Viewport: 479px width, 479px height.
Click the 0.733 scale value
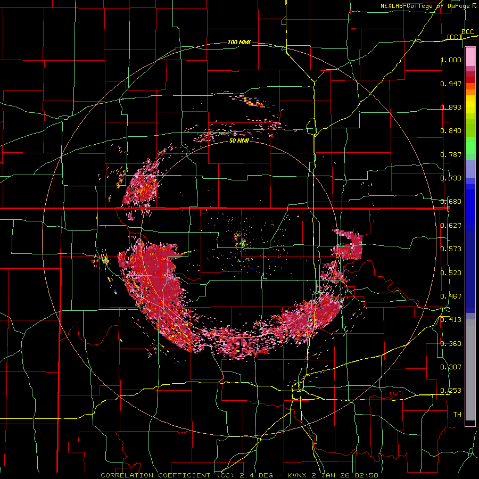click(451, 178)
